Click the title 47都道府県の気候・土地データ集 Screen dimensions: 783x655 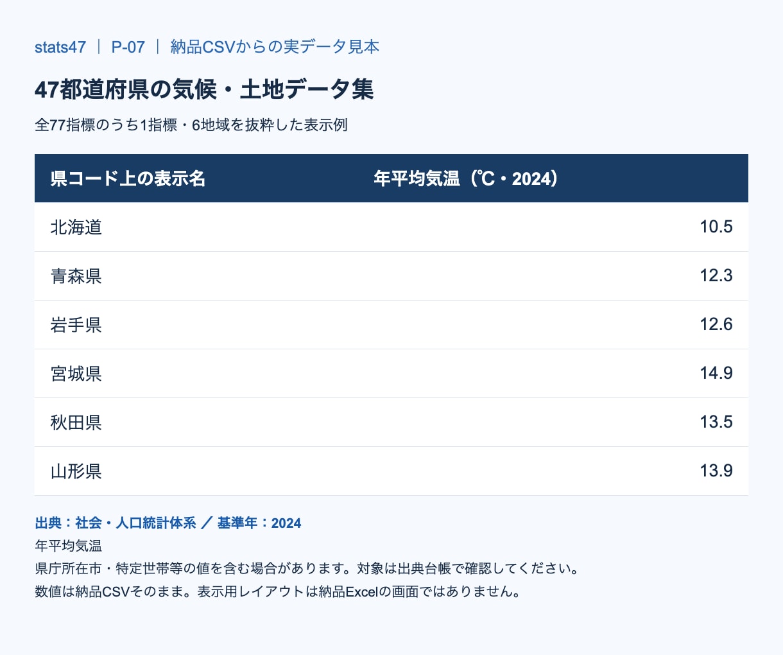click(x=204, y=89)
